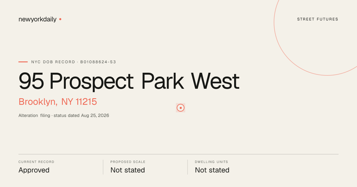Click the Brooklyn, NY 11215 address line

(x=58, y=102)
